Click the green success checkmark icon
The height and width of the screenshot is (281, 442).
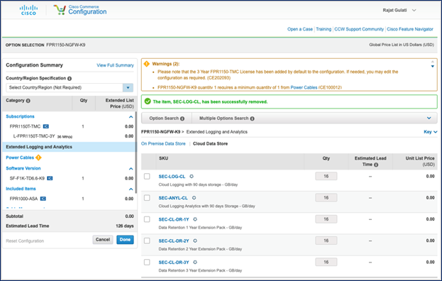click(148, 101)
